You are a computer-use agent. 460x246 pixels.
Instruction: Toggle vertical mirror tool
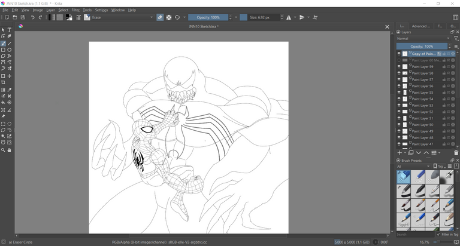tap(302, 17)
